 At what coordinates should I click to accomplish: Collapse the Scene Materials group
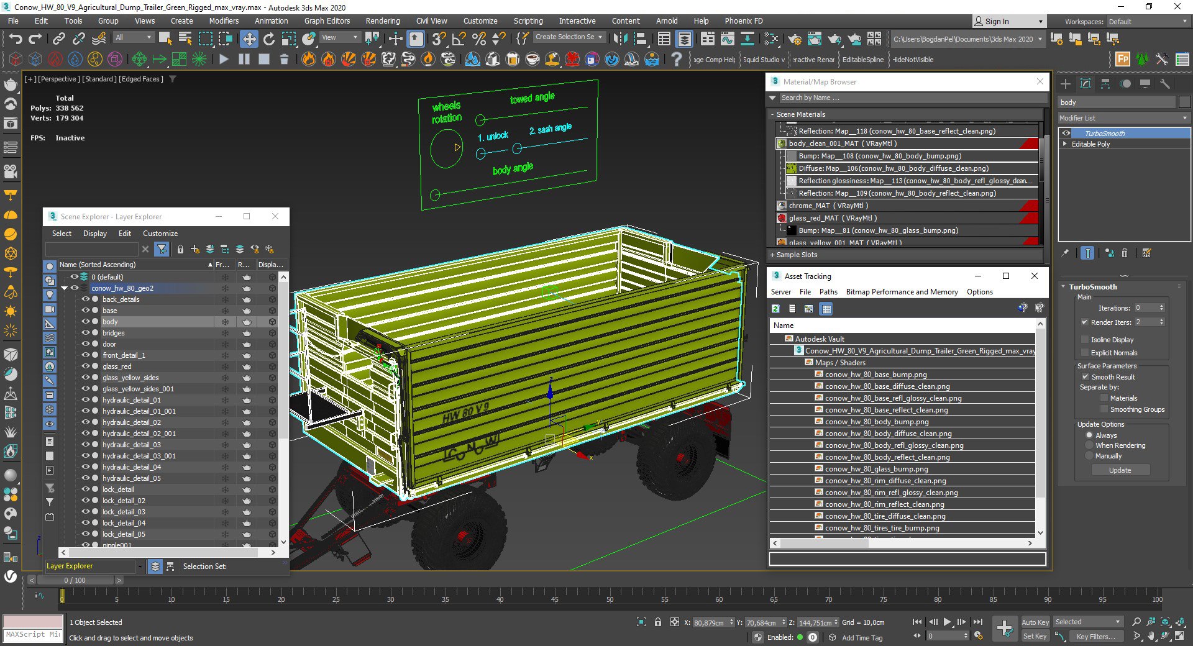pos(772,114)
